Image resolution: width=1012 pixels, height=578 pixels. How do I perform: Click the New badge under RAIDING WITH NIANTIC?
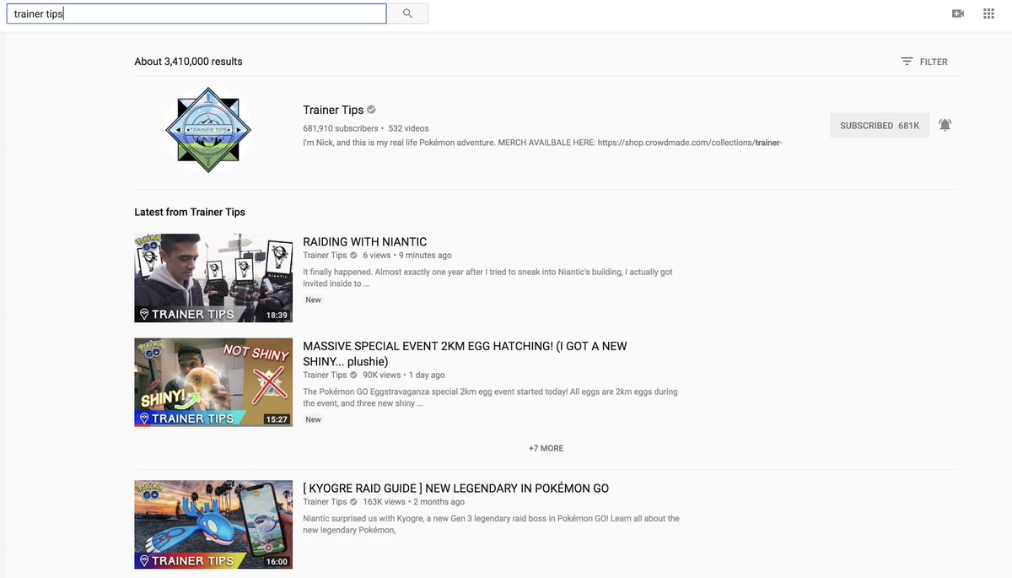[313, 300]
